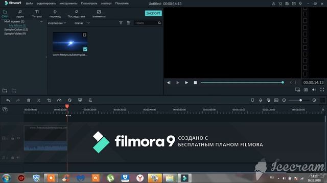327x183 pixels.
Task: Open the Edit menu
Action: (46, 4)
